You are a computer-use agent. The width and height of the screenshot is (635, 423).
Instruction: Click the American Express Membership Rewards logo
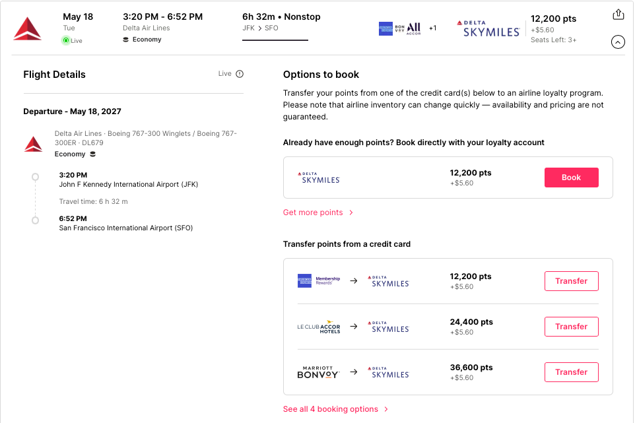pyautogui.click(x=319, y=281)
